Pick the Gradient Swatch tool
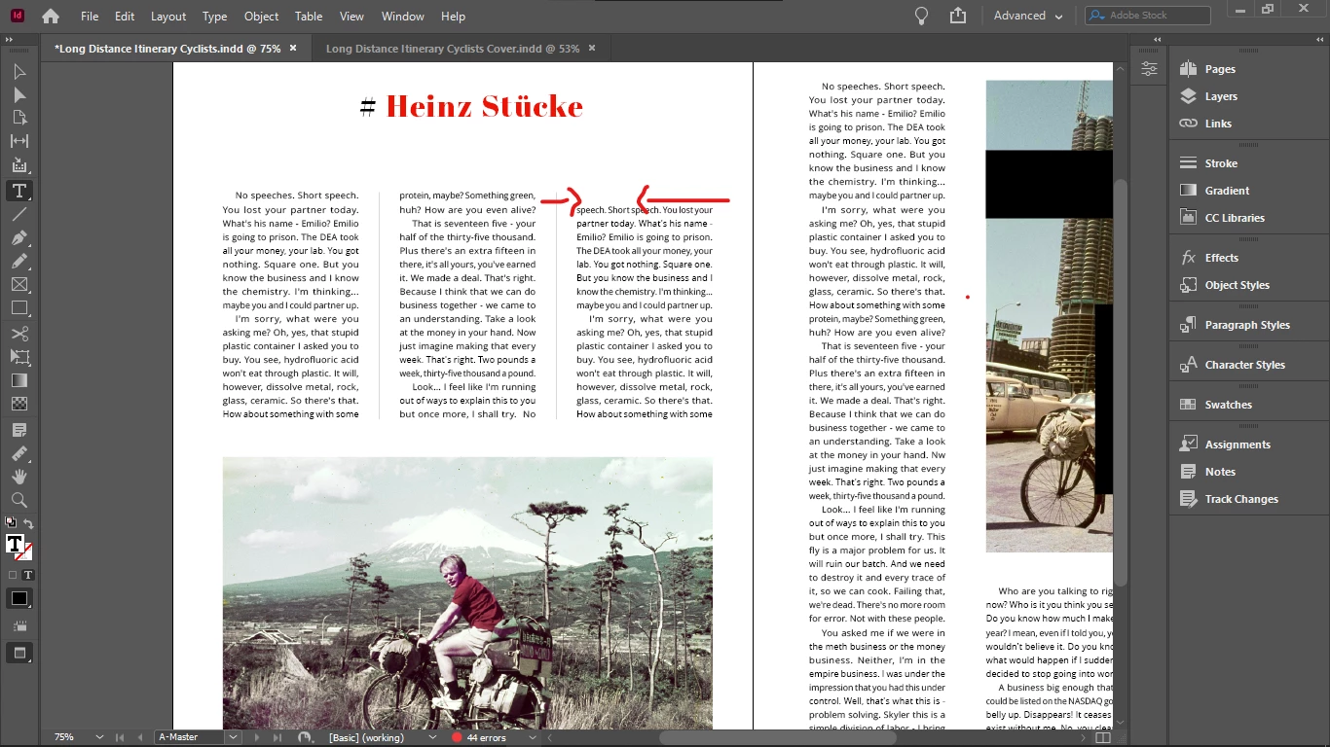Screen dimensions: 1330x747 (x=19, y=380)
